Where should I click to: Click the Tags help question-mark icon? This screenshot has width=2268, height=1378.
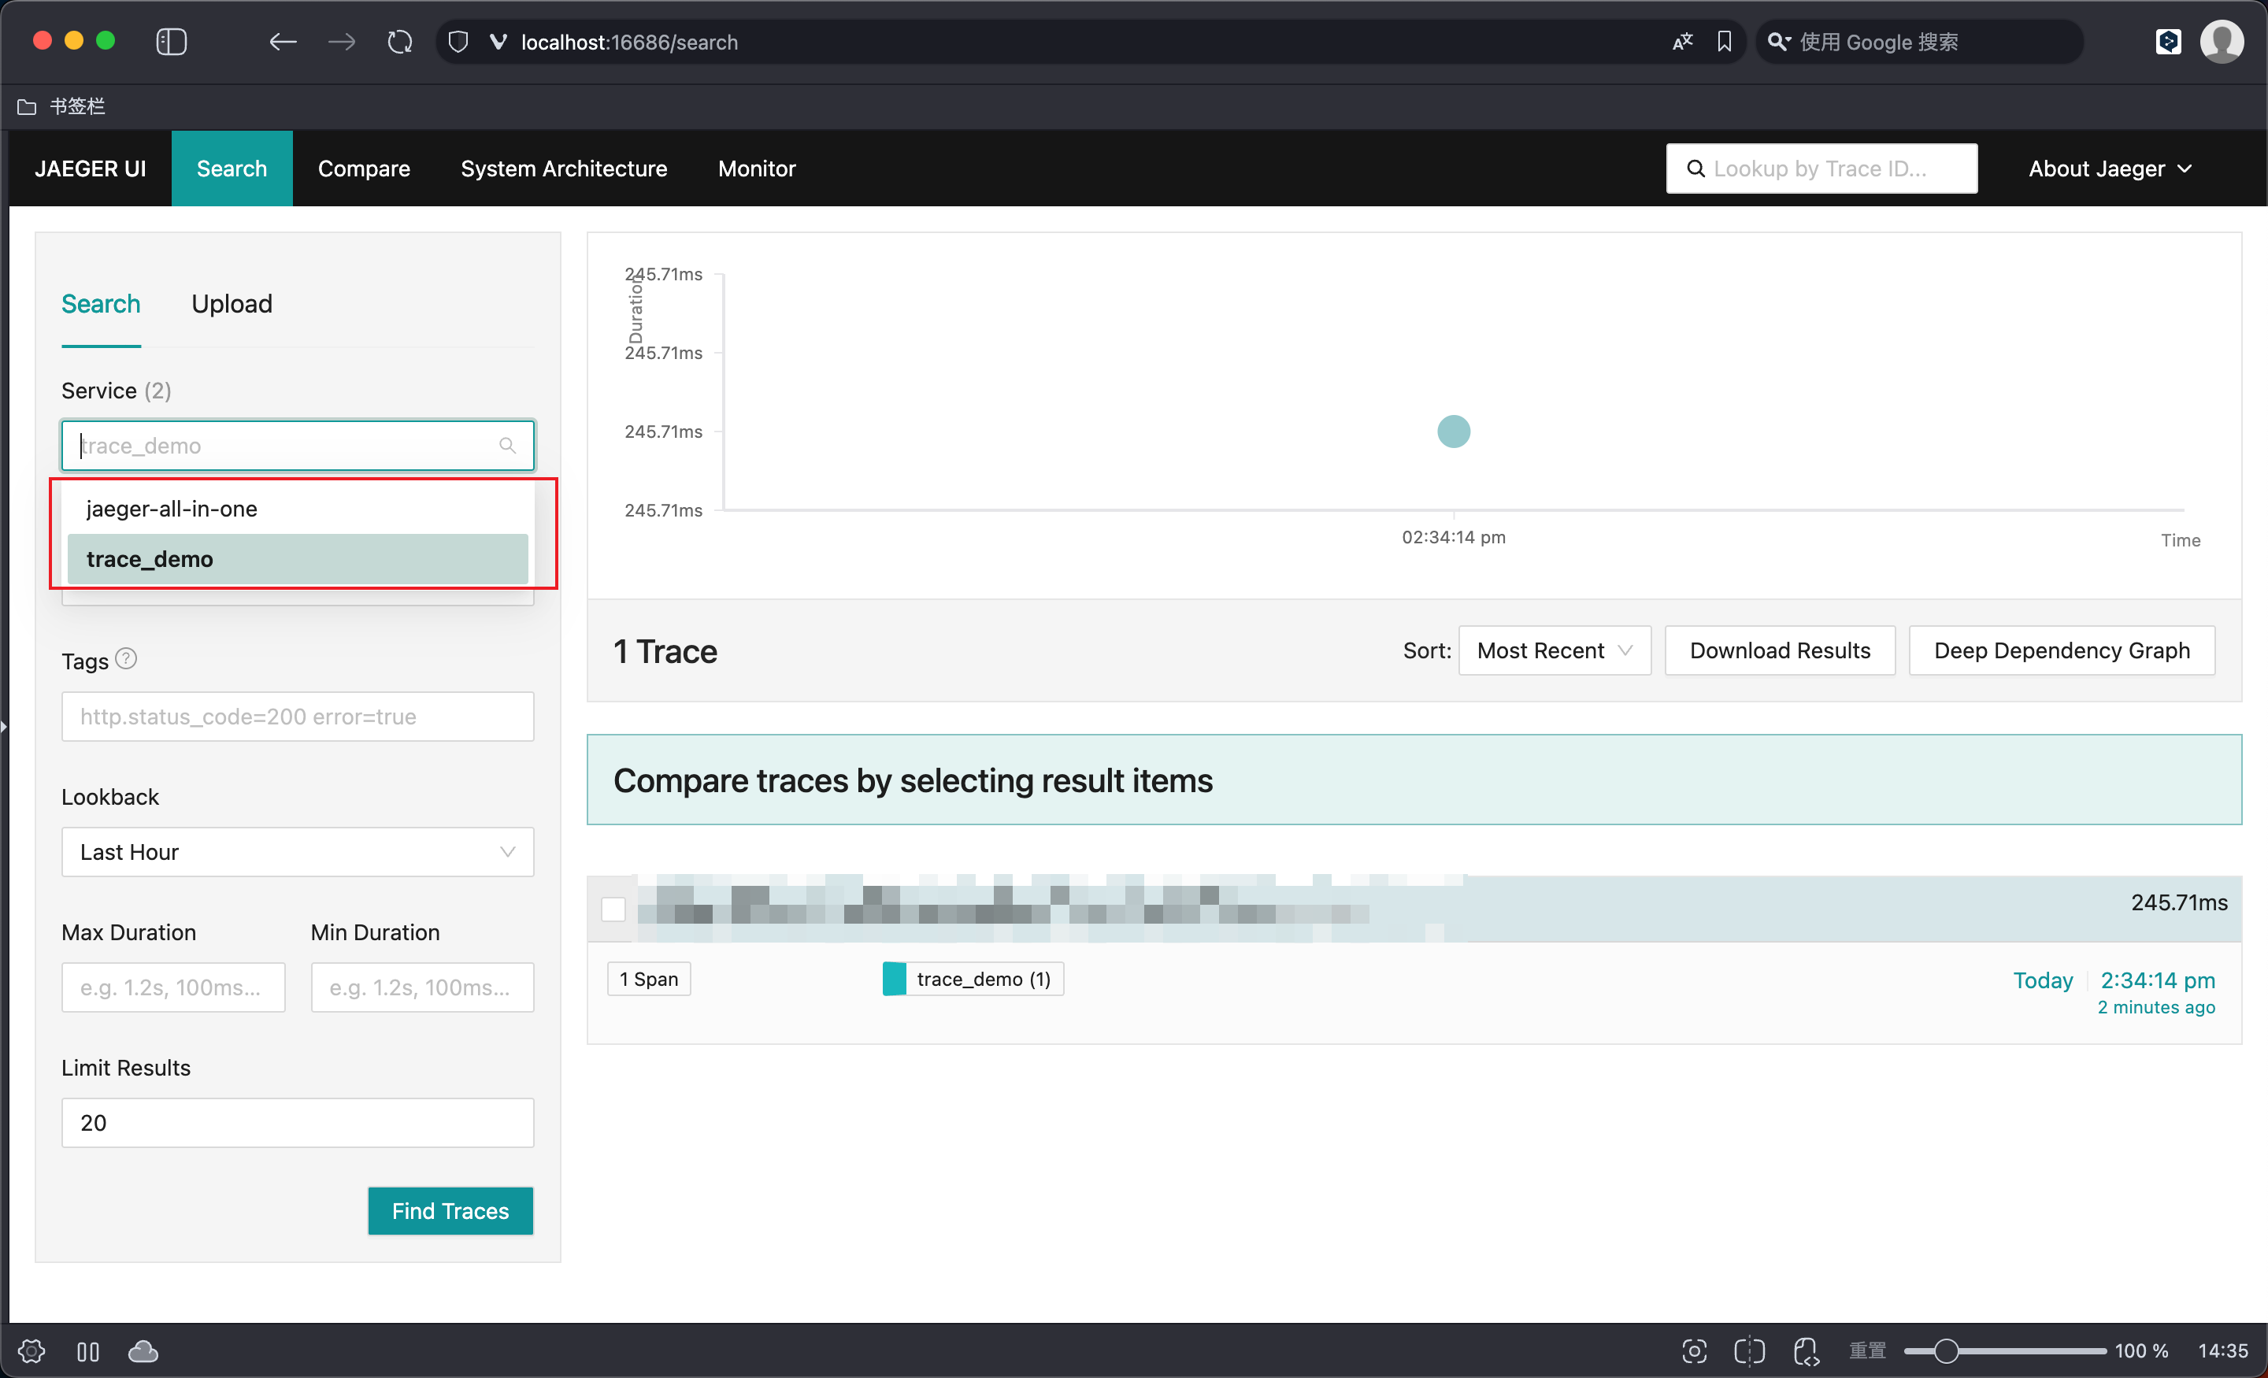126,659
